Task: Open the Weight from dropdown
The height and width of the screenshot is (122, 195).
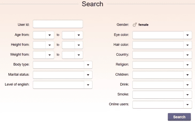Action: (x=43, y=55)
